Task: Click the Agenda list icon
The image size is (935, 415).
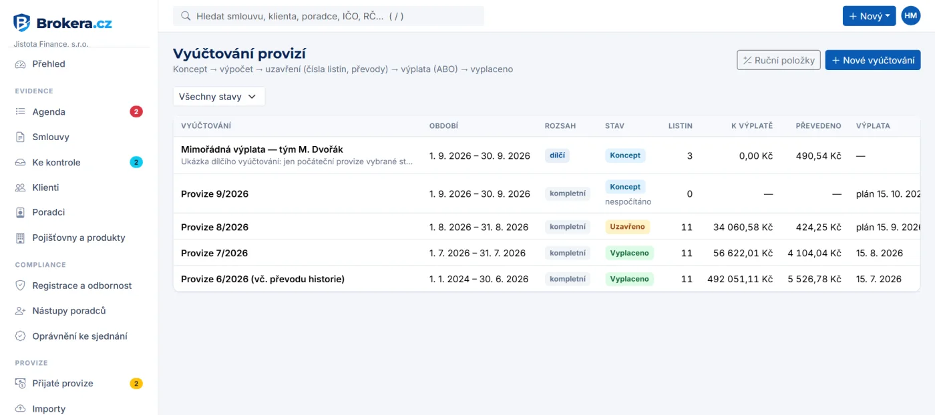Action: (x=20, y=112)
